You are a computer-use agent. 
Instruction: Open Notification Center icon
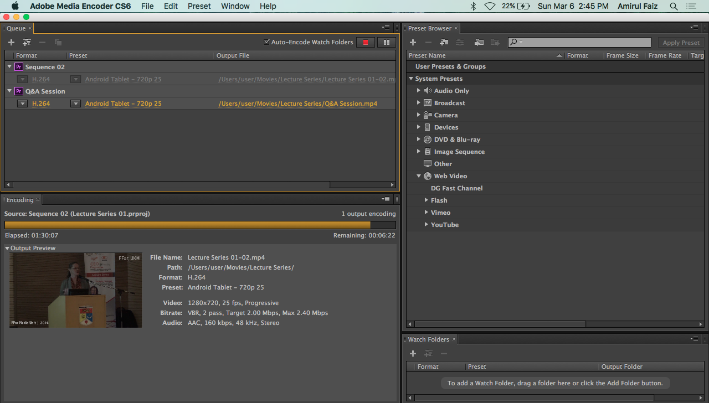(691, 6)
